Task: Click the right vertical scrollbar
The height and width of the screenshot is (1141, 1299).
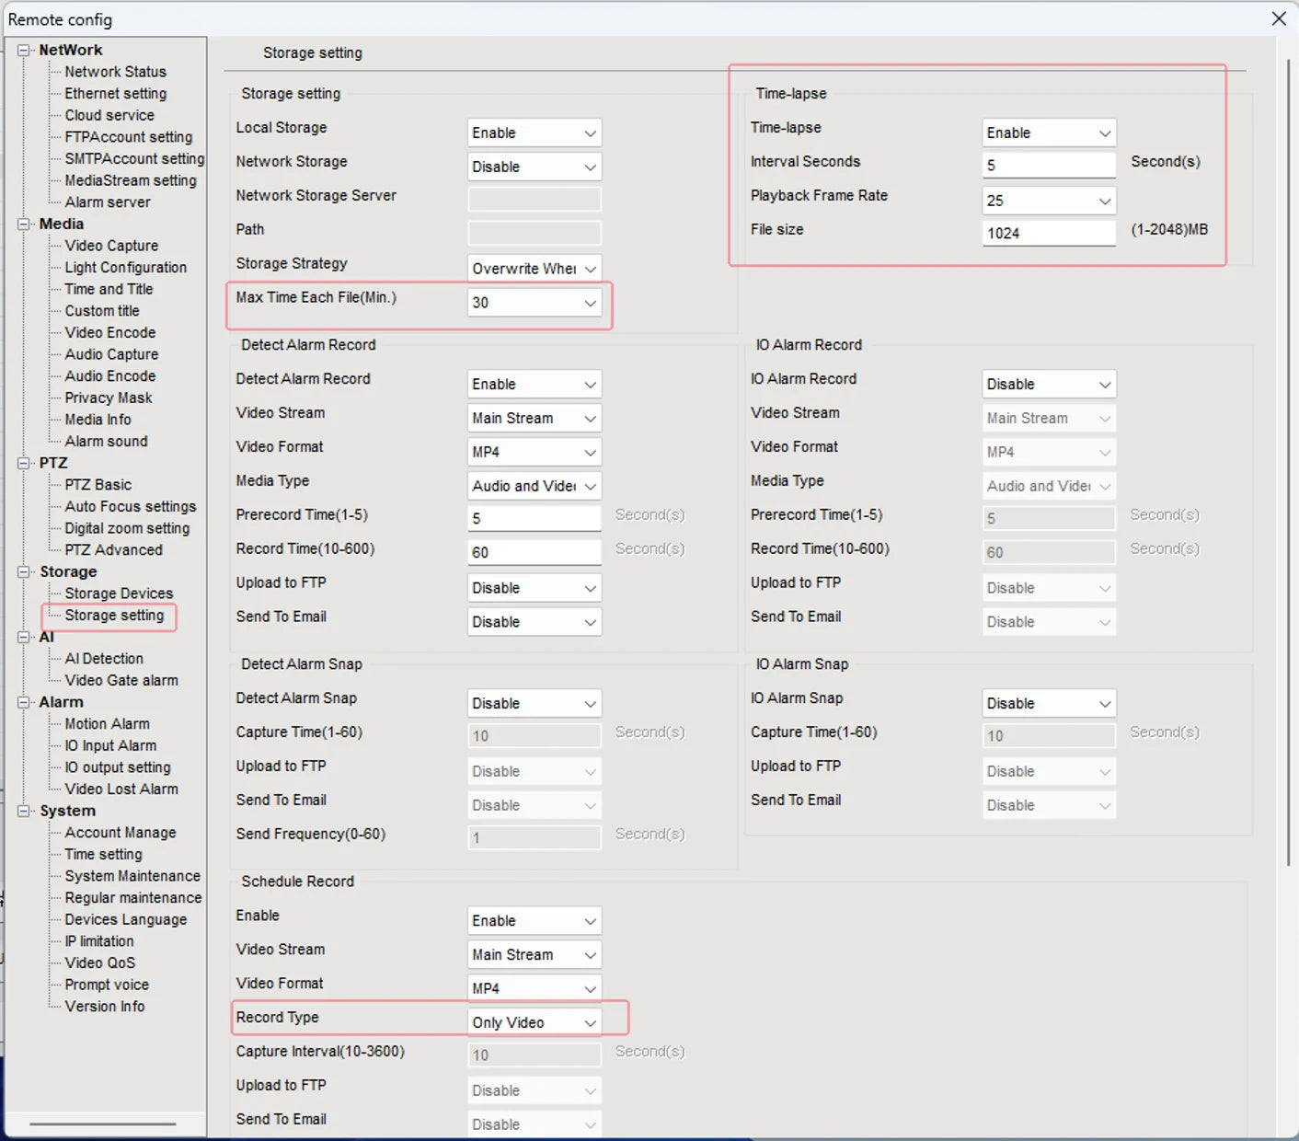Action: point(1288,460)
